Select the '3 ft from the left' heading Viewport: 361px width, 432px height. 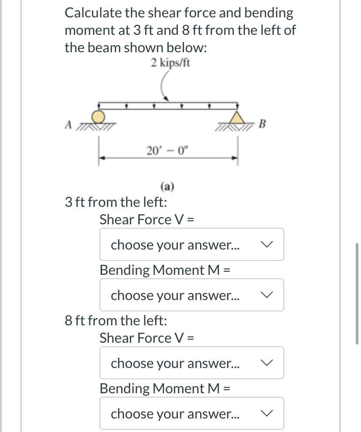tap(114, 202)
